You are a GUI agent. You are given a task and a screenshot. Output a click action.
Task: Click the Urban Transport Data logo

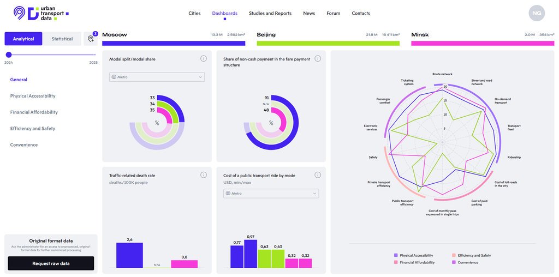[x=41, y=13]
